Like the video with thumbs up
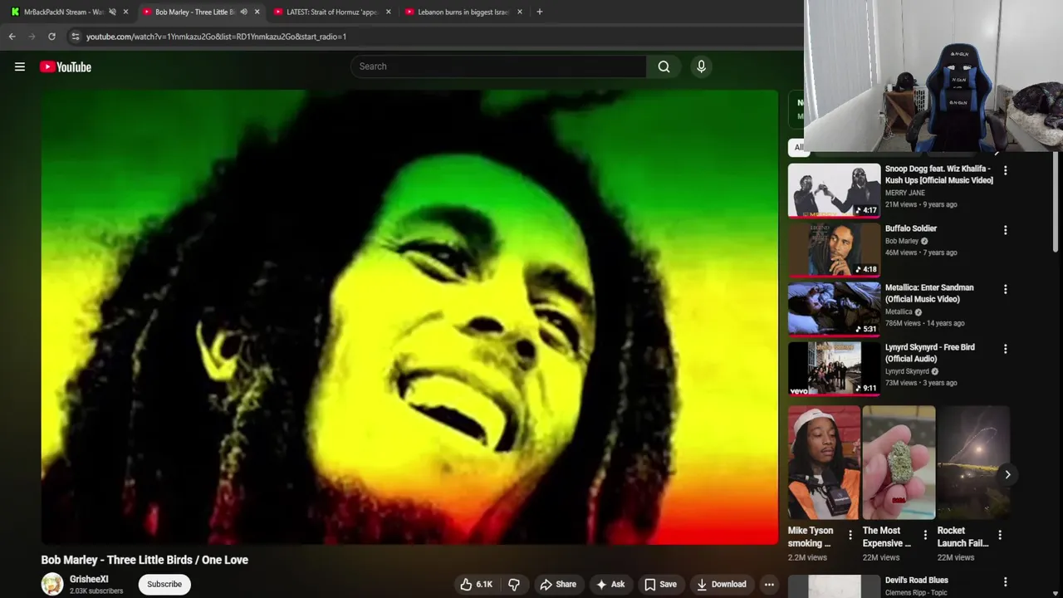This screenshot has height=598, width=1063. coord(477,584)
